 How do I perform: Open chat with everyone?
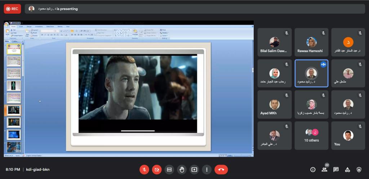click(x=336, y=170)
